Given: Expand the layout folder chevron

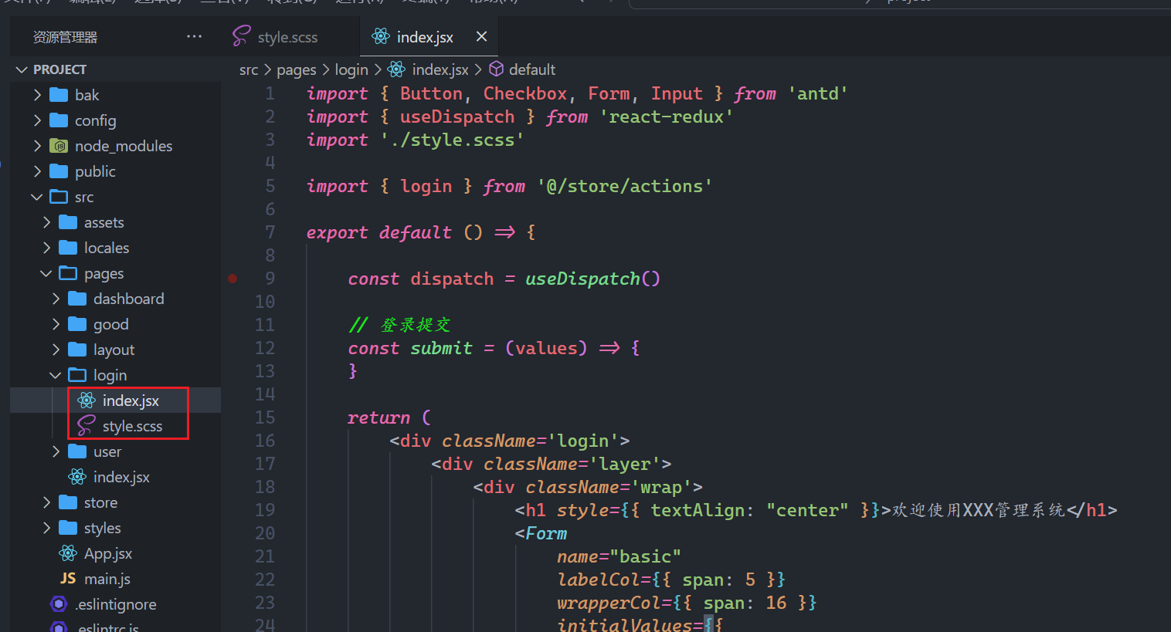Looking at the screenshot, I should 56,350.
